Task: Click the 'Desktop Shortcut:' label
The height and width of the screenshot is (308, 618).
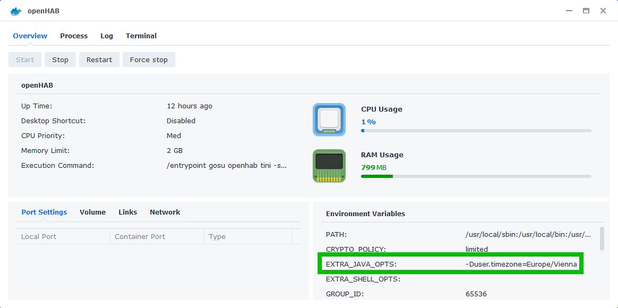Action: 53,121
